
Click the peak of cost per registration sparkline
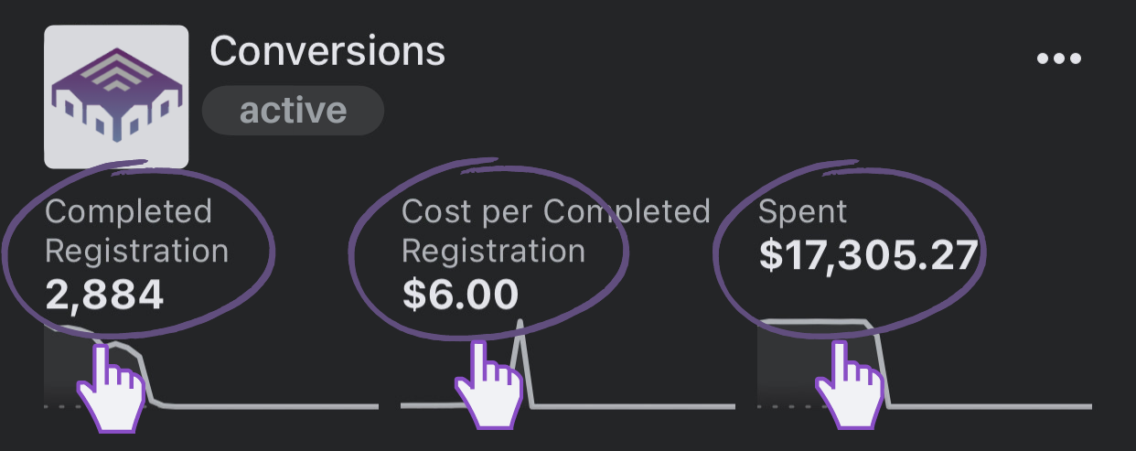(520, 323)
